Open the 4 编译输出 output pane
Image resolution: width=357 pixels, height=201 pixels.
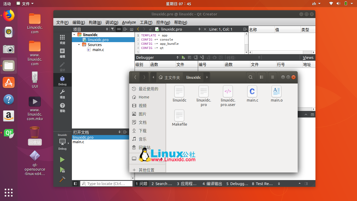pos(212,184)
